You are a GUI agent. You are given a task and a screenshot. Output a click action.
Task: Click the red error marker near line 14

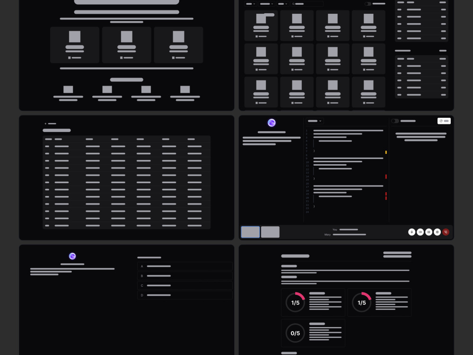[386, 177]
